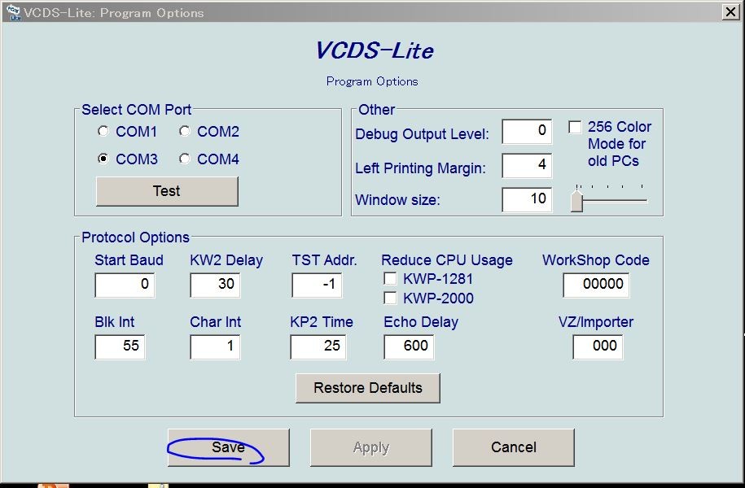Click the 'Program Options' subtitle text
Screen dimensions: 745x488
point(372,81)
